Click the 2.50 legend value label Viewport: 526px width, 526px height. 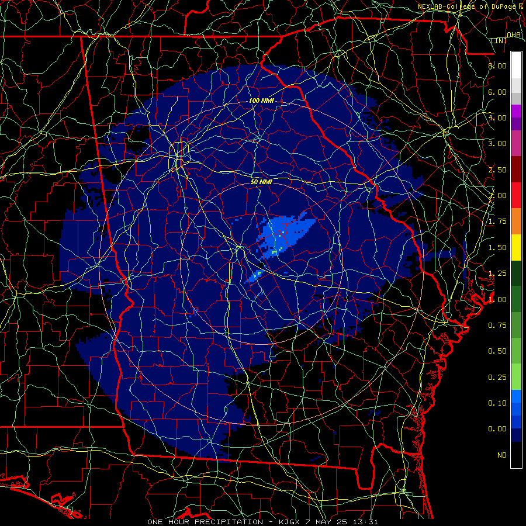pos(497,170)
